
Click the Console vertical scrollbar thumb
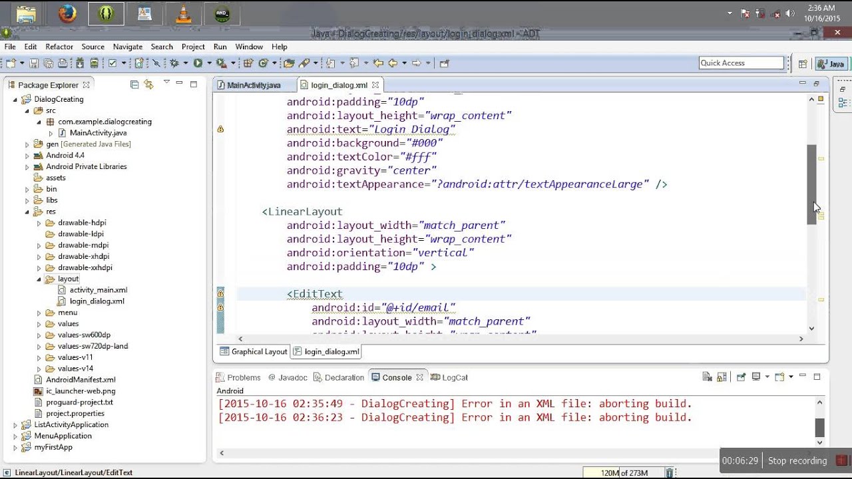820,427
